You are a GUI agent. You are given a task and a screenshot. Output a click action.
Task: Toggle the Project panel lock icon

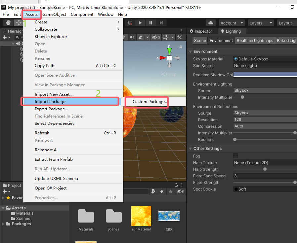point(176,185)
